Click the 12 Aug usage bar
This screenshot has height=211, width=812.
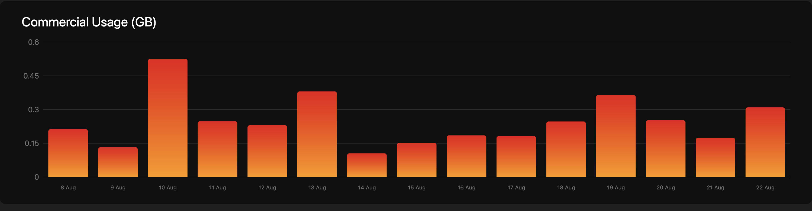267,151
